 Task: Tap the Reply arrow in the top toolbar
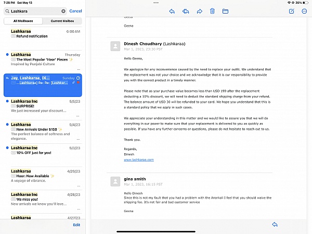point(172,11)
